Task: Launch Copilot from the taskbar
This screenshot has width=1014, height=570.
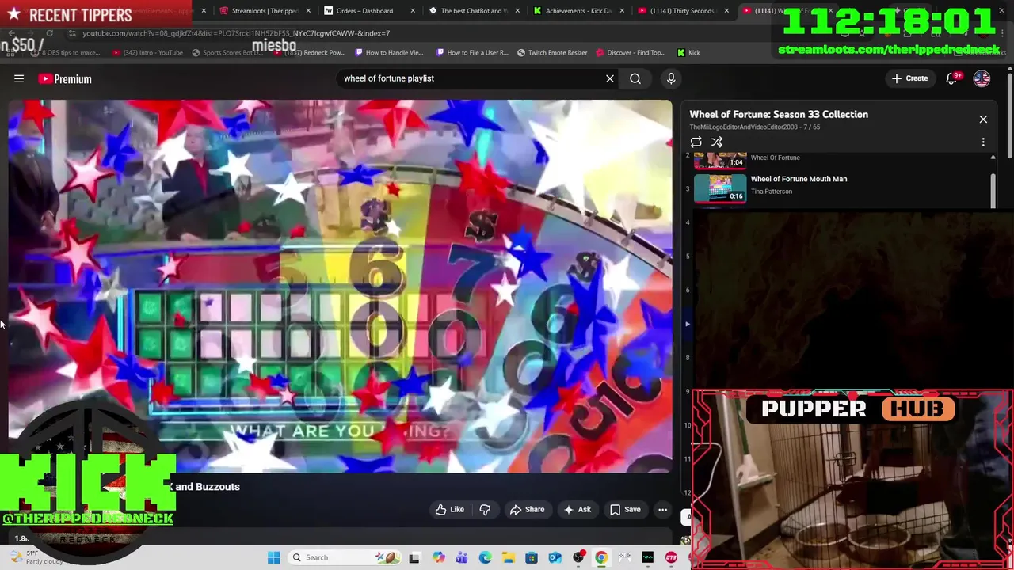Action: [438, 557]
